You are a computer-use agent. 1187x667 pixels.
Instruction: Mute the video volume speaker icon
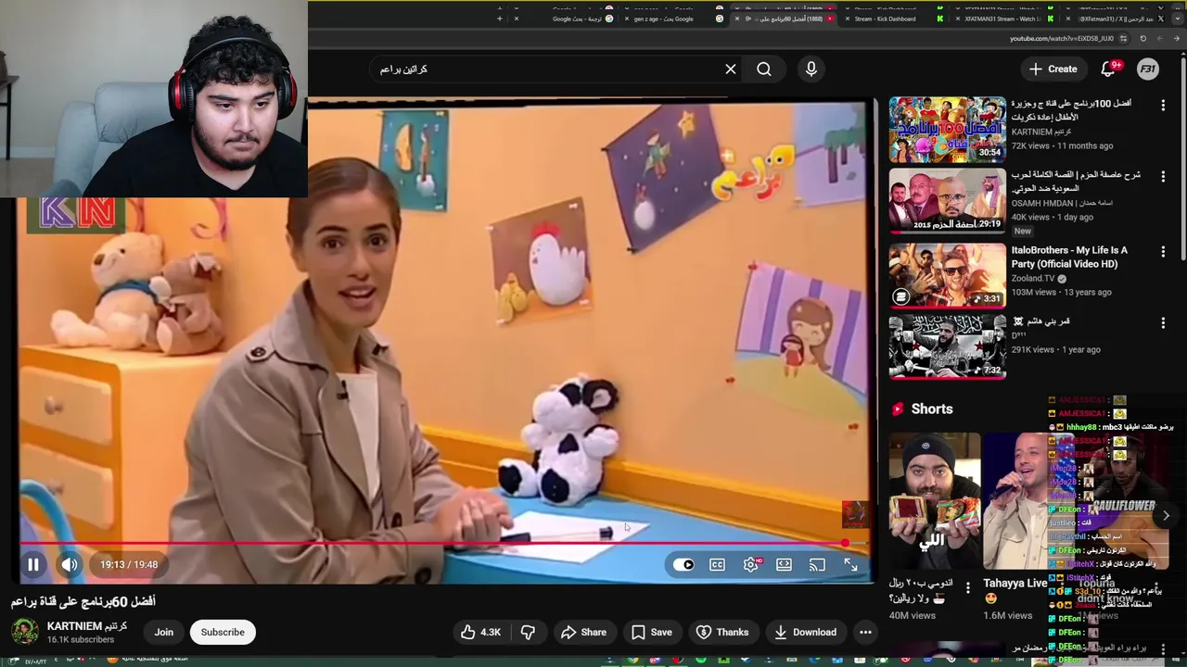pyautogui.click(x=70, y=564)
